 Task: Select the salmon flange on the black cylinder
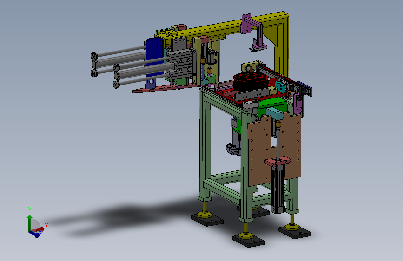278,161
